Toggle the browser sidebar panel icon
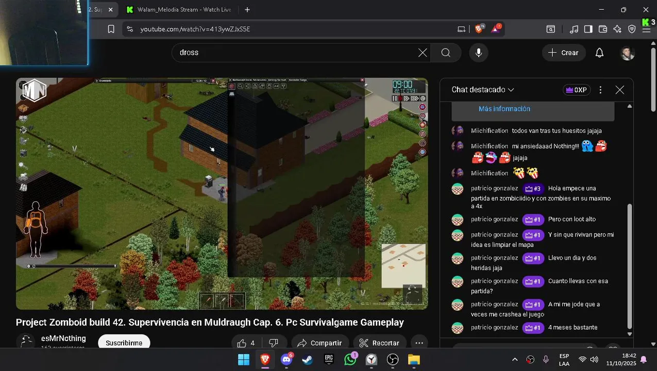The image size is (657, 371). click(588, 29)
